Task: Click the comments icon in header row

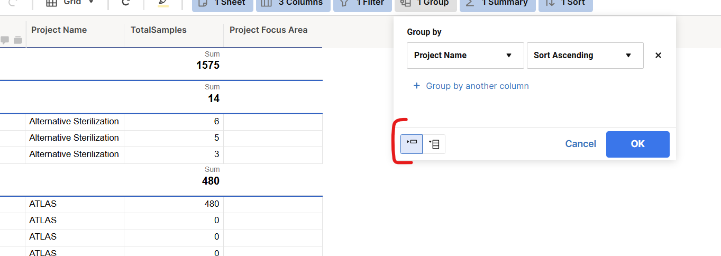Action: [x=5, y=40]
